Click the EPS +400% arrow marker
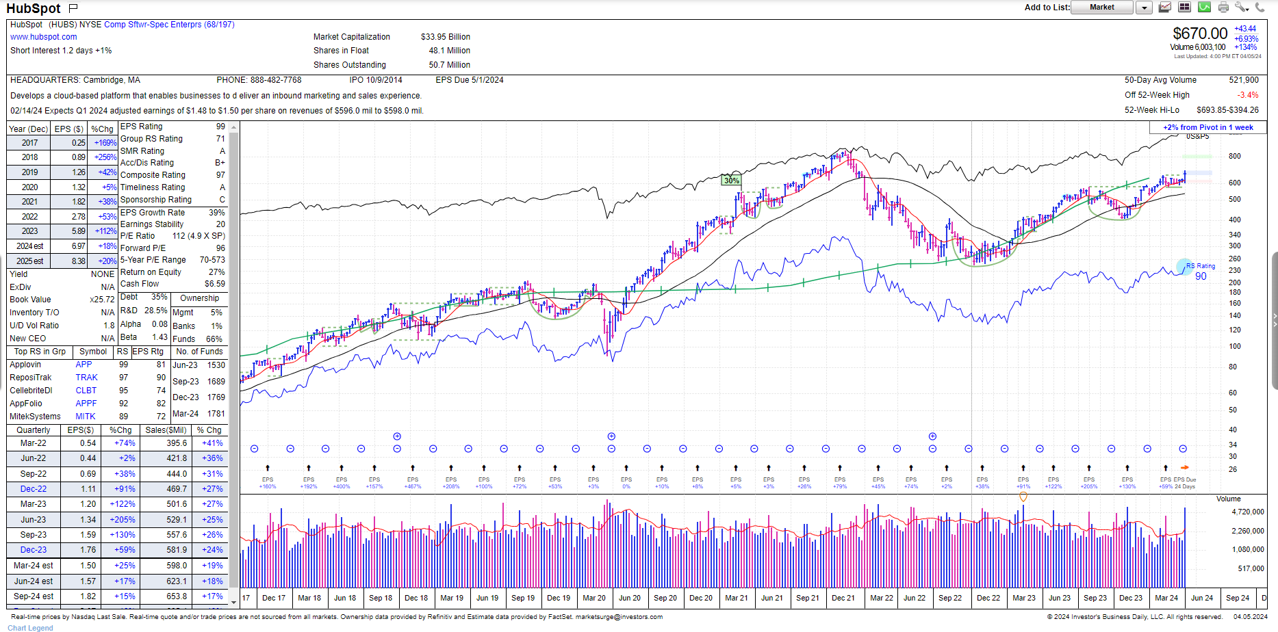The image size is (1278, 632). (x=342, y=469)
